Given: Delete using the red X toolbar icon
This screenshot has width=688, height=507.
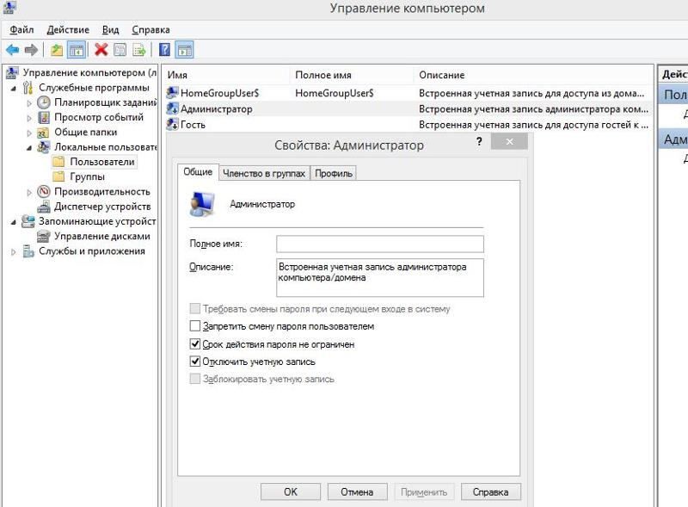Looking at the screenshot, I should 101,50.
